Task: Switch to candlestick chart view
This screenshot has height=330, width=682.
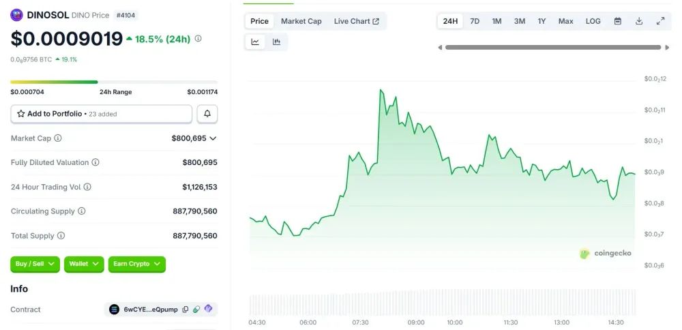Action: click(x=276, y=42)
